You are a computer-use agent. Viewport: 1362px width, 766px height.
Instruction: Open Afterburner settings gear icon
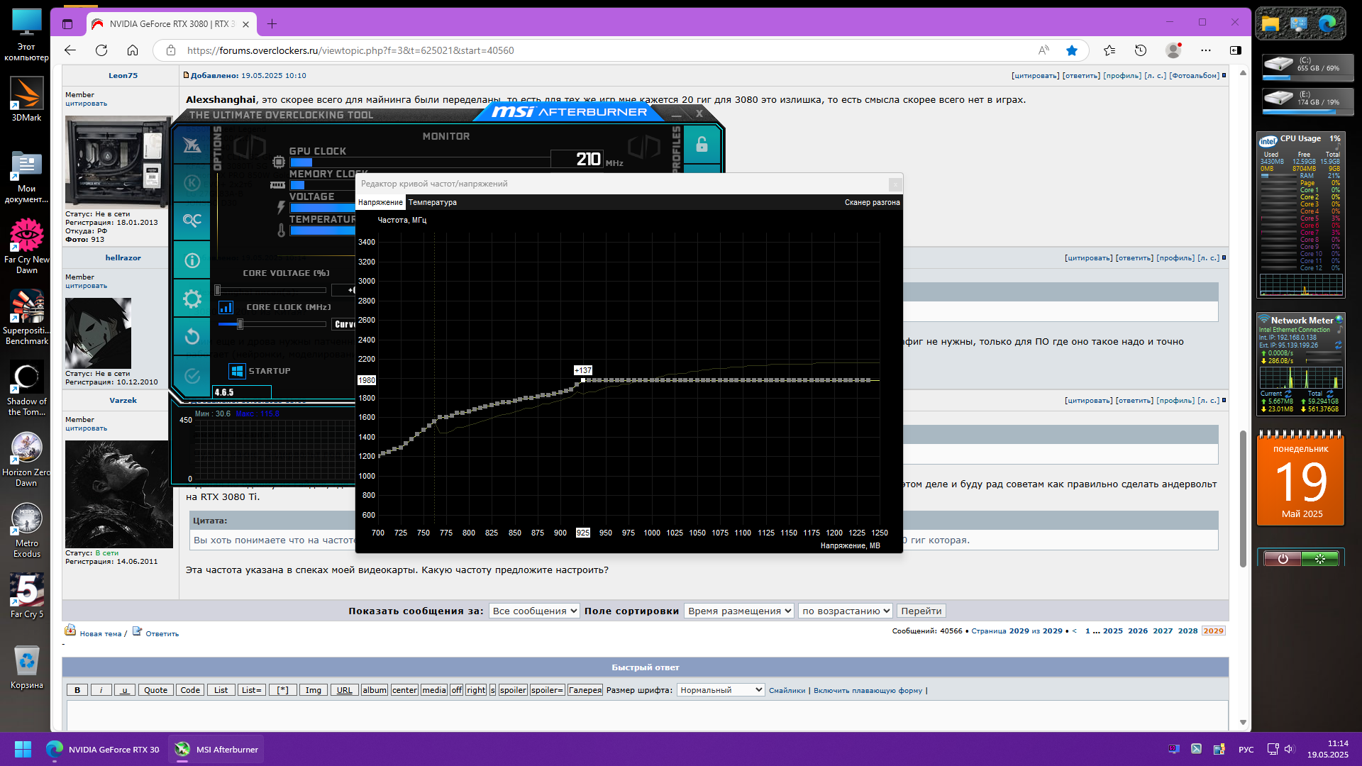pos(192,299)
